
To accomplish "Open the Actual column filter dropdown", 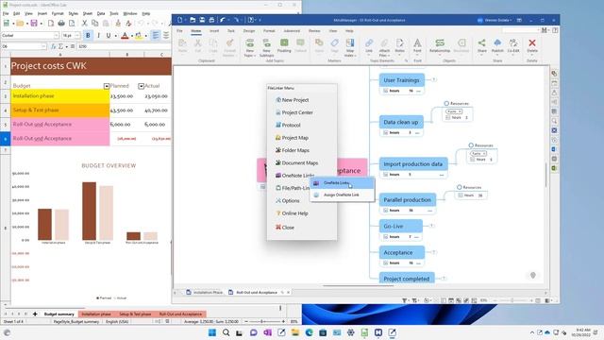I will point(141,86).
